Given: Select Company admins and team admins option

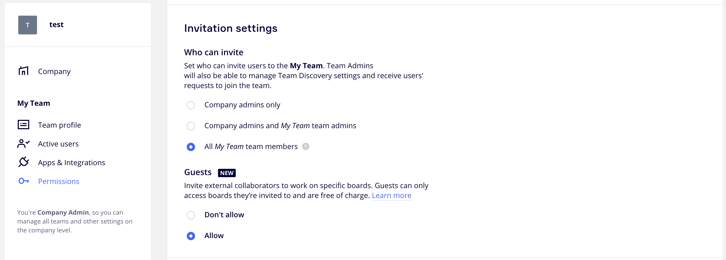Looking at the screenshot, I should [191, 126].
